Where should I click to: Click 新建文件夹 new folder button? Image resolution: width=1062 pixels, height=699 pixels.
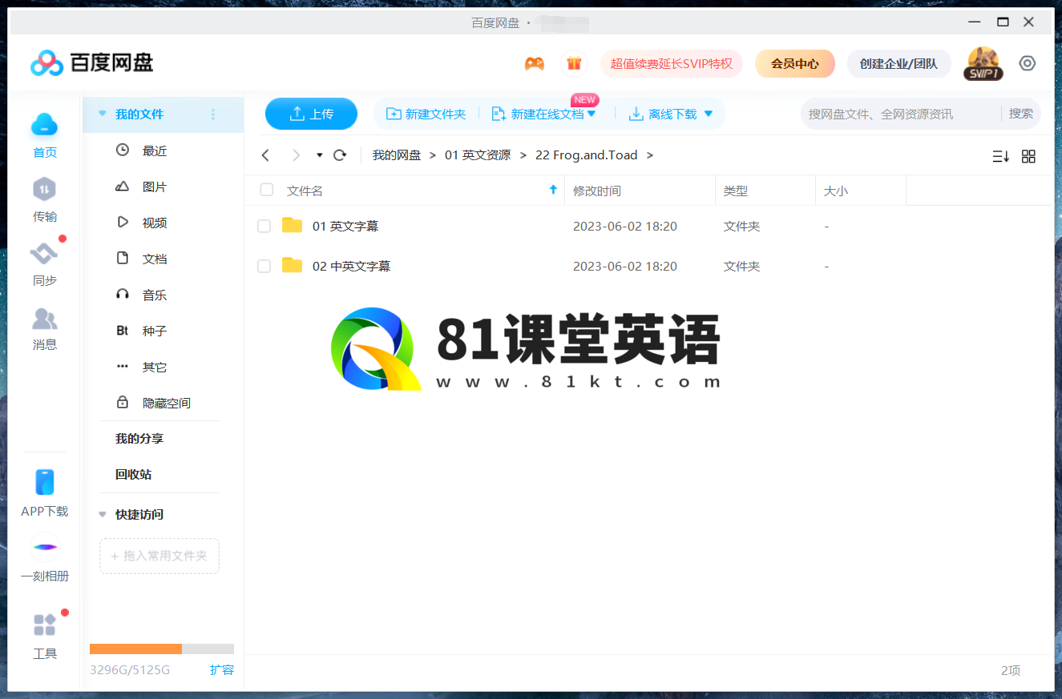tap(426, 114)
